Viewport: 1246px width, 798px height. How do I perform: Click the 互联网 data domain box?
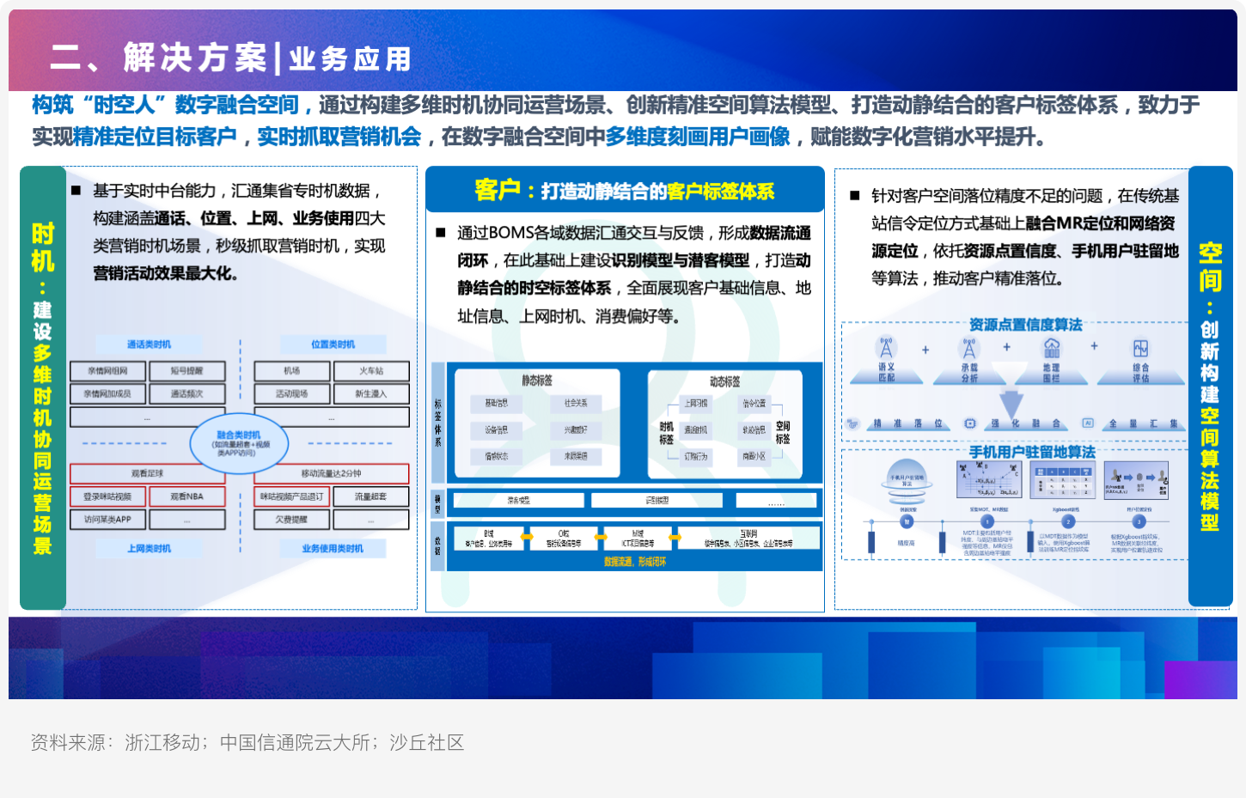click(748, 538)
